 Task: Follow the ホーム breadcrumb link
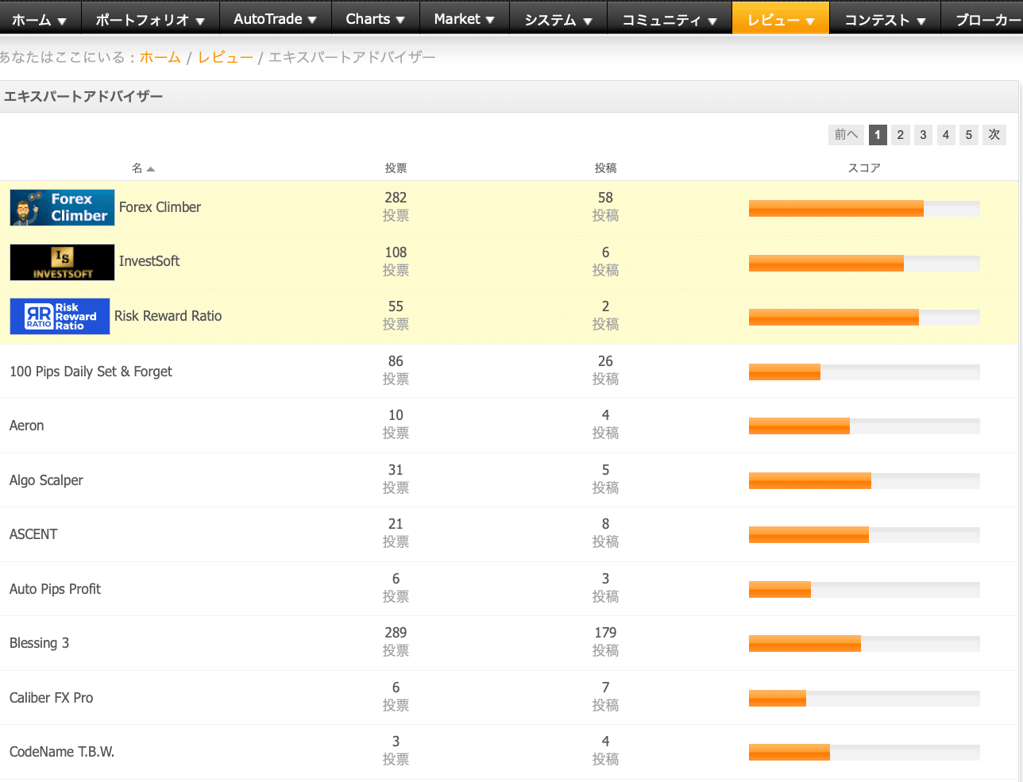[160, 57]
